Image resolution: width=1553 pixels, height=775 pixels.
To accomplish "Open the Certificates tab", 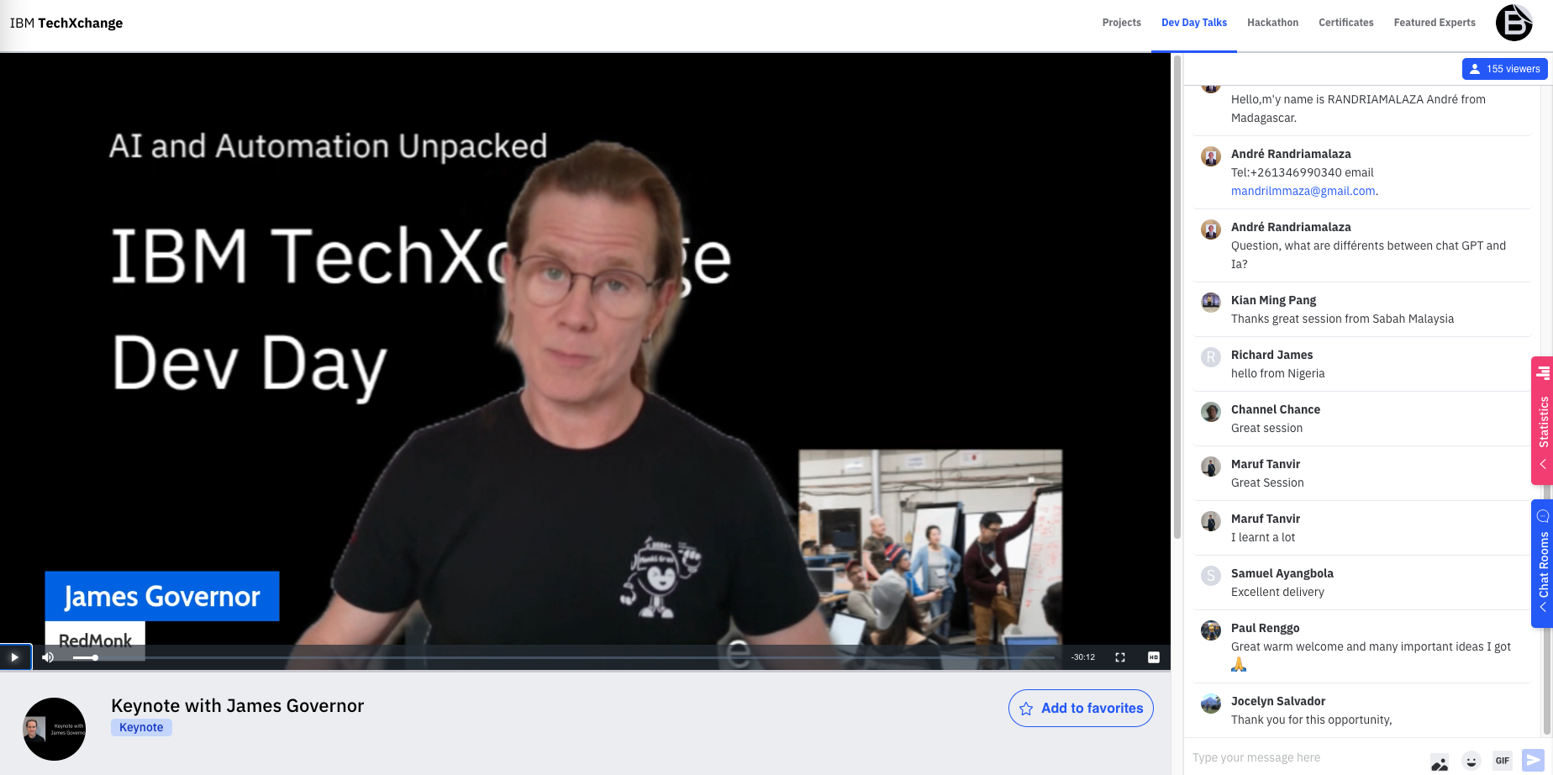I will click(x=1345, y=23).
